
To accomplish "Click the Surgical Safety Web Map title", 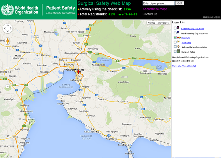I will [104, 3].
